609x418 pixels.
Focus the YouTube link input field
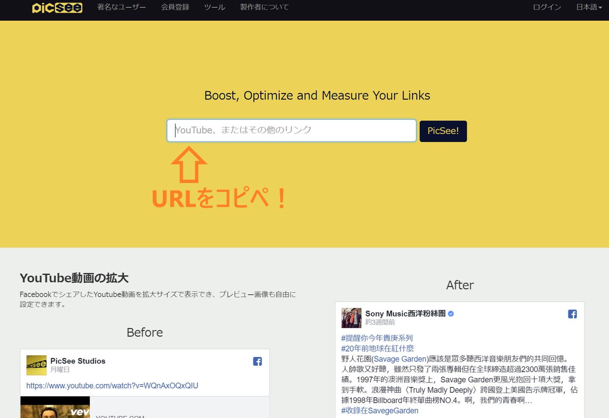click(292, 130)
